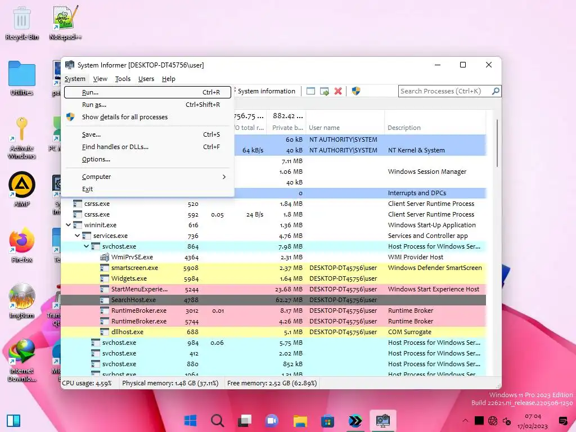The image size is (576, 432).
Task: Launch the Firefox desktop shortcut
Action: click(22, 245)
